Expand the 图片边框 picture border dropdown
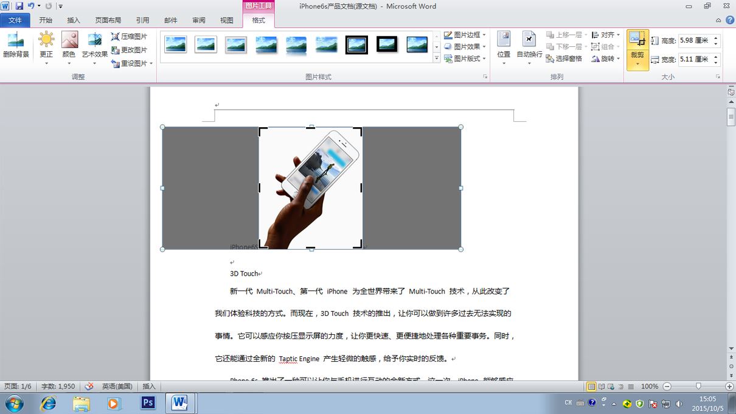 click(484, 35)
